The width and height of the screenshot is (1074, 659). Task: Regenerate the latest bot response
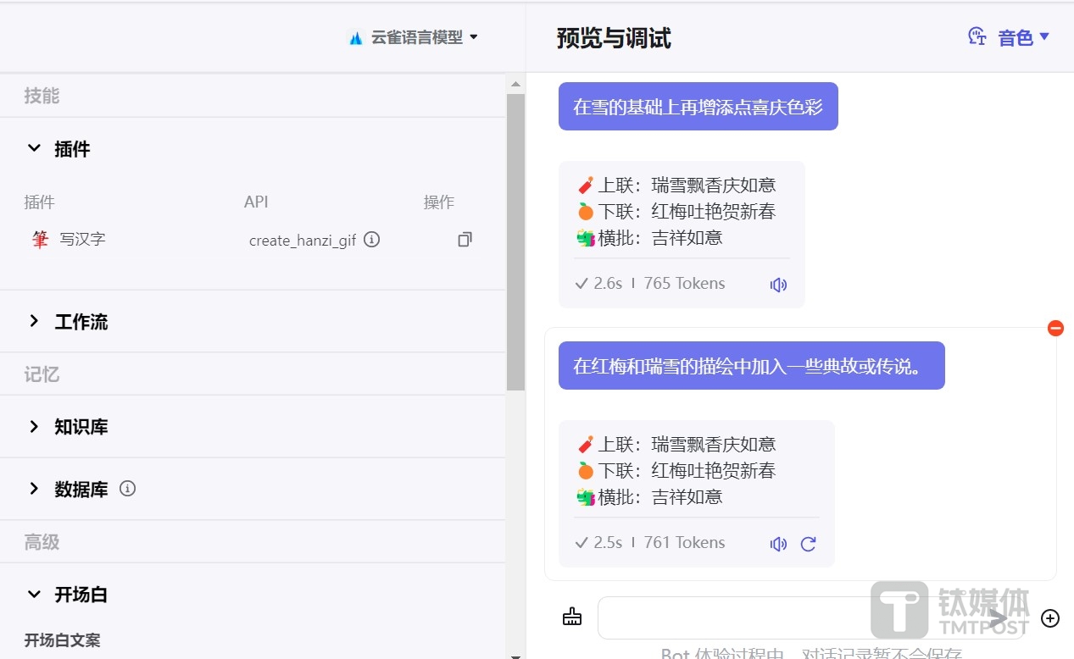[x=808, y=544]
